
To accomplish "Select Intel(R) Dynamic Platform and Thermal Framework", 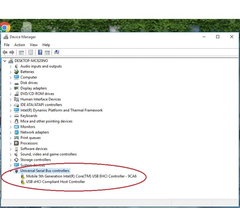I will (x=62, y=110).
